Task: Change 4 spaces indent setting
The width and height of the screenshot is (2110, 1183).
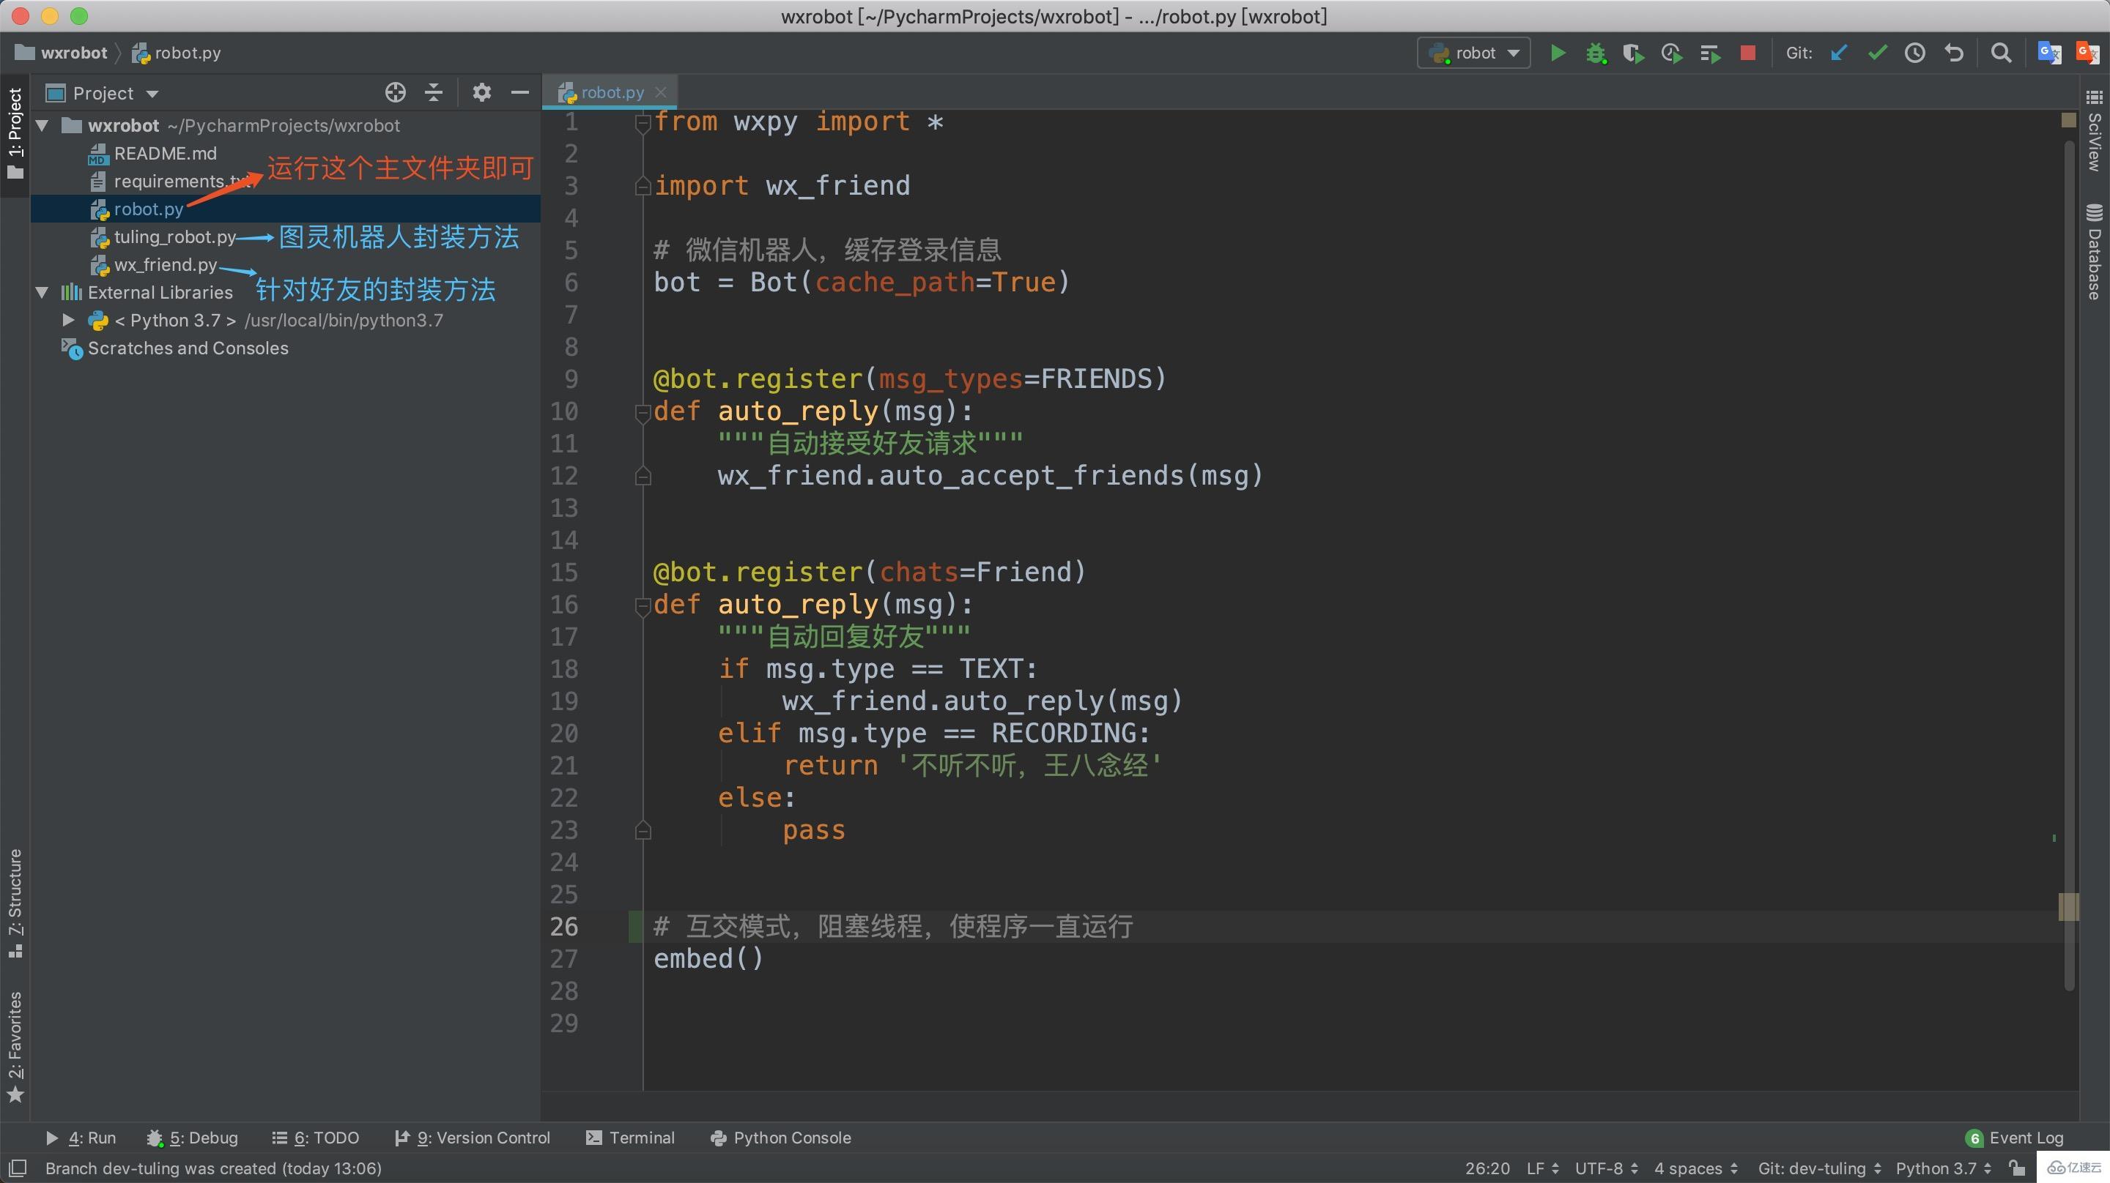Action: (1695, 1168)
